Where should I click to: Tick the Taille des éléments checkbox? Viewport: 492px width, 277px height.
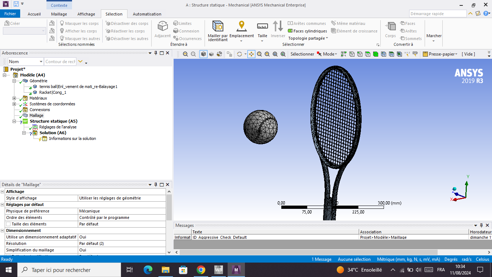click(x=8, y=224)
